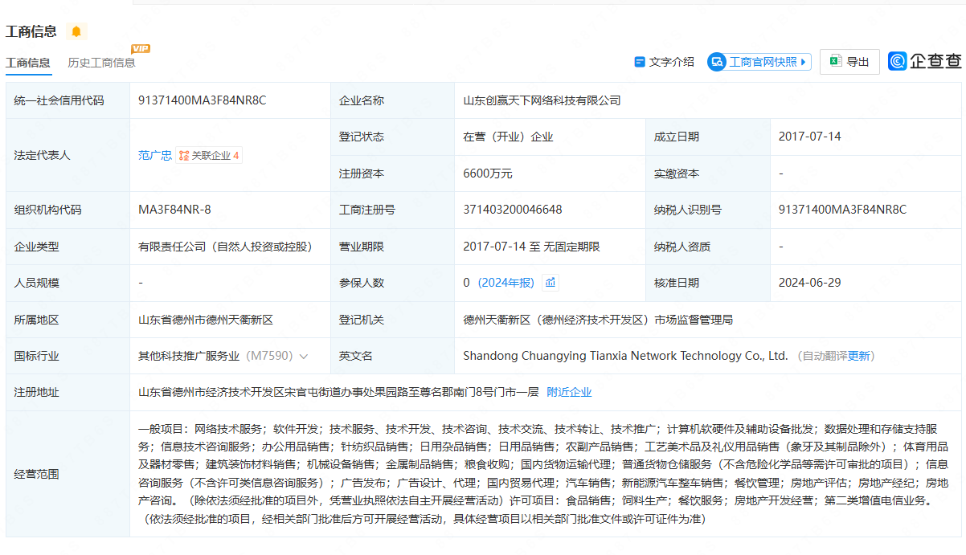Click the 关联企业 network icon

pyautogui.click(x=184, y=156)
